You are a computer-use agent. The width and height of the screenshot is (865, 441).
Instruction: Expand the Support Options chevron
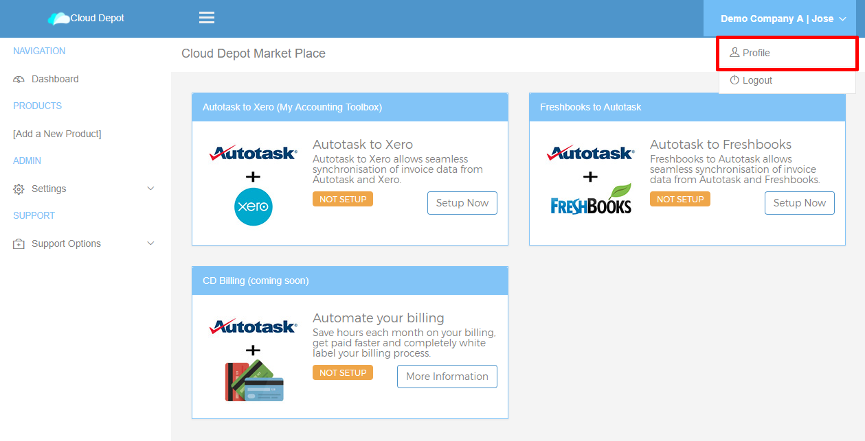[x=151, y=243]
